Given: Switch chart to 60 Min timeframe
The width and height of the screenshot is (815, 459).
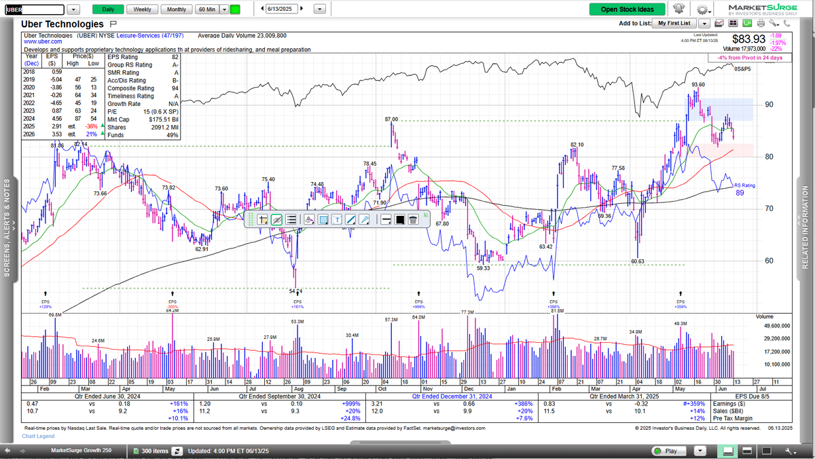Looking at the screenshot, I should coord(208,10).
